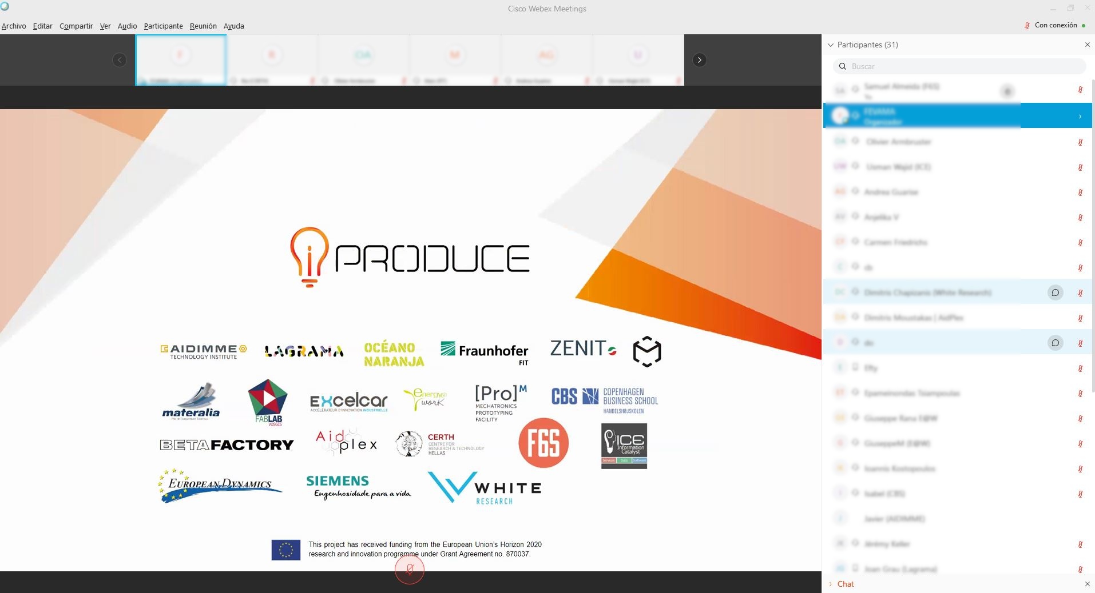Show next video thumbnails with right arrow
This screenshot has height=593, width=1095.
coord(699,60)
